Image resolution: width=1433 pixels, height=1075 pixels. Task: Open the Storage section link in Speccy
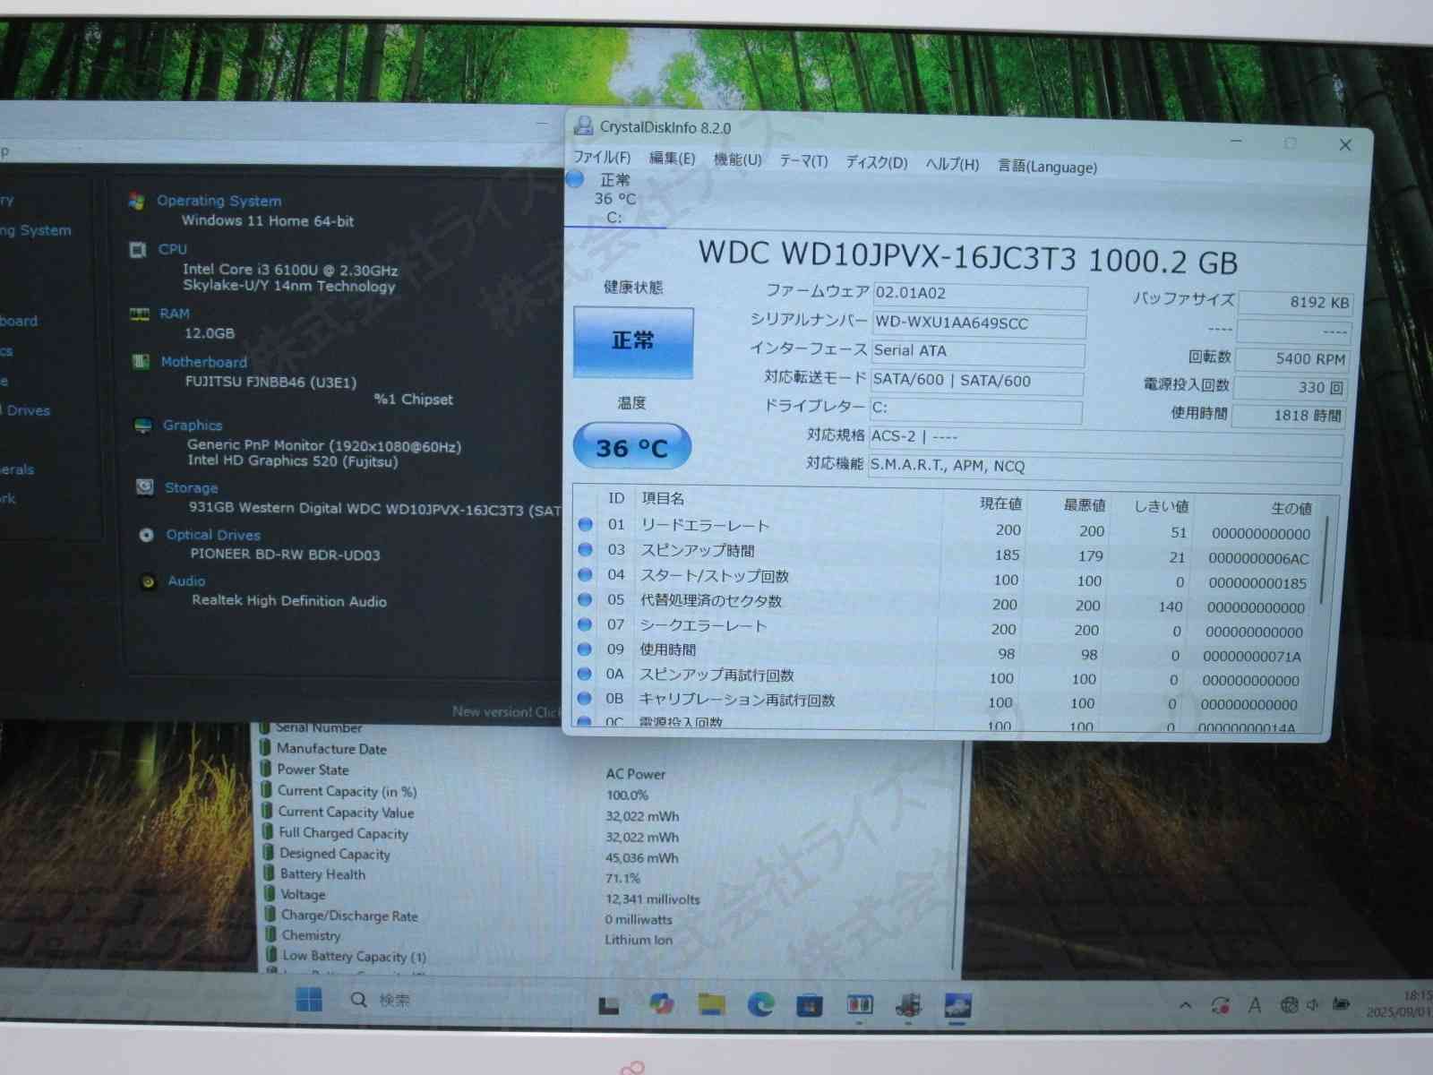(x=192, y=488)
